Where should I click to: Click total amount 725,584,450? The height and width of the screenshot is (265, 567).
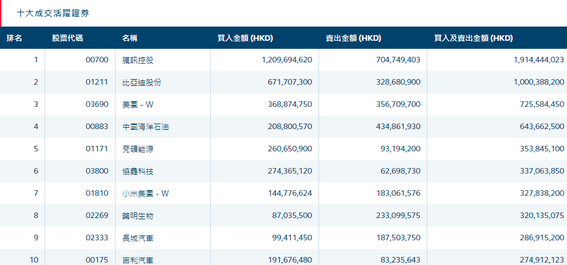pyautogui.click(x=542, y=104)
